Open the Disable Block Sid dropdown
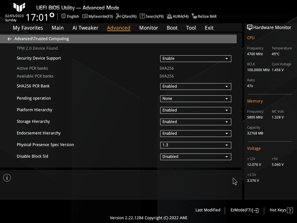This screenshot has height=223, width=297. pyautogui.click(x=195, y=157)
